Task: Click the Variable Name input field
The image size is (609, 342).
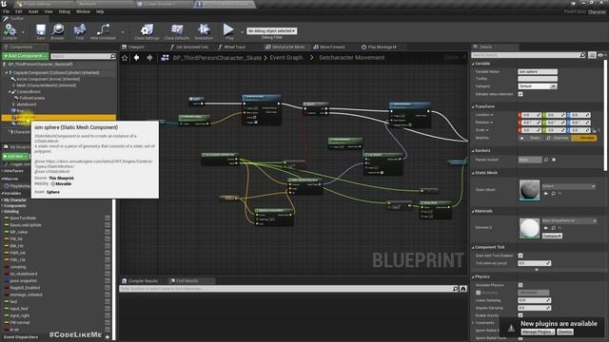Action: [538, 72]
